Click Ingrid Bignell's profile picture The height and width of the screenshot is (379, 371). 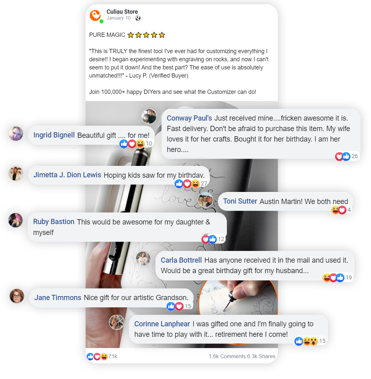click(16, 133)
